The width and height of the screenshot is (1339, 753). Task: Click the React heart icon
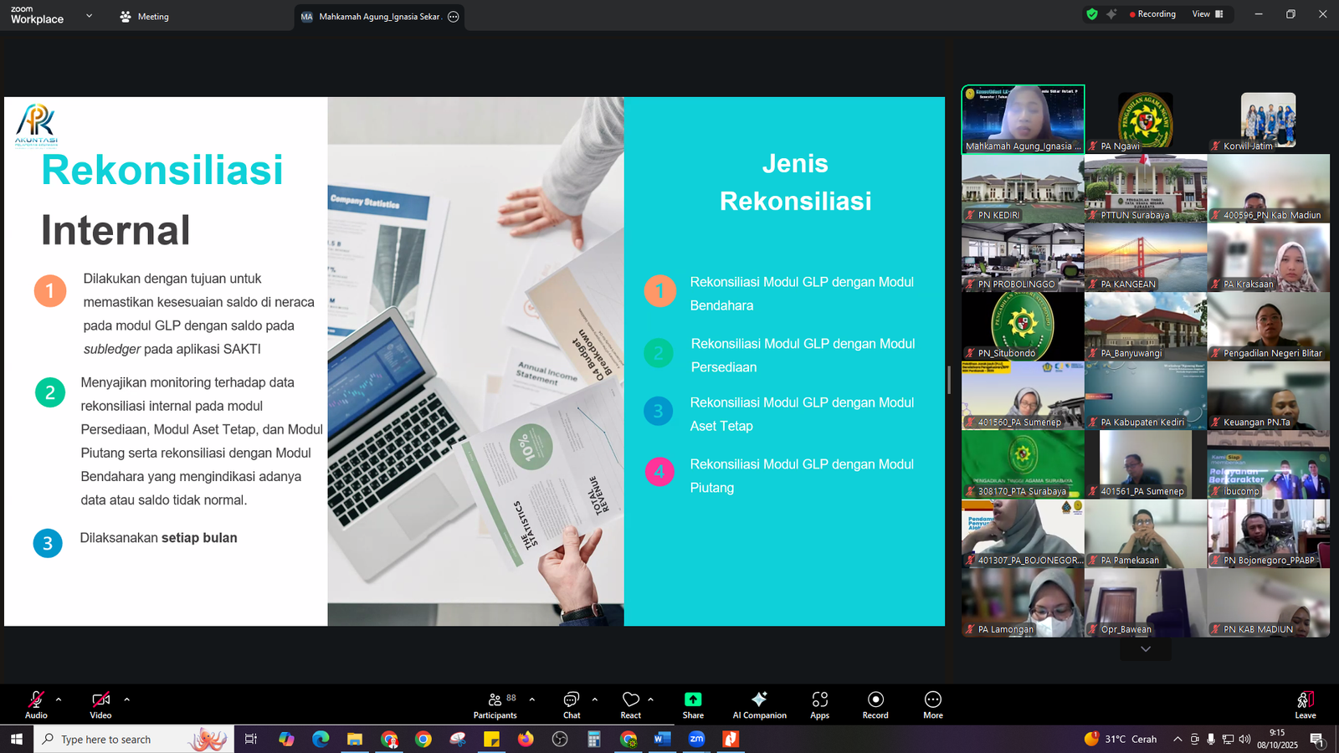[631, 699]
